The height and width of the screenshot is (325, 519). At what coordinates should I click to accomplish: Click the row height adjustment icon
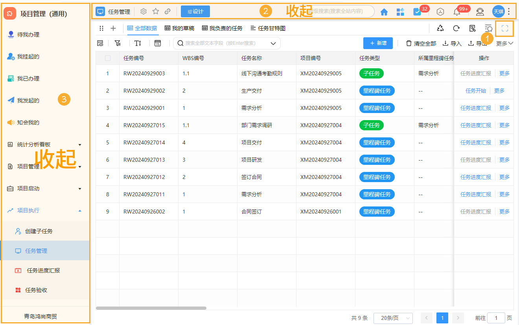[138, 43]
